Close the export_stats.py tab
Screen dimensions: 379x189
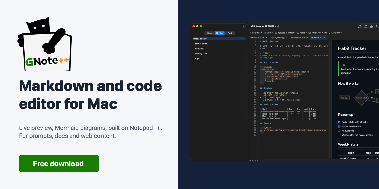[x=287, y=38]
